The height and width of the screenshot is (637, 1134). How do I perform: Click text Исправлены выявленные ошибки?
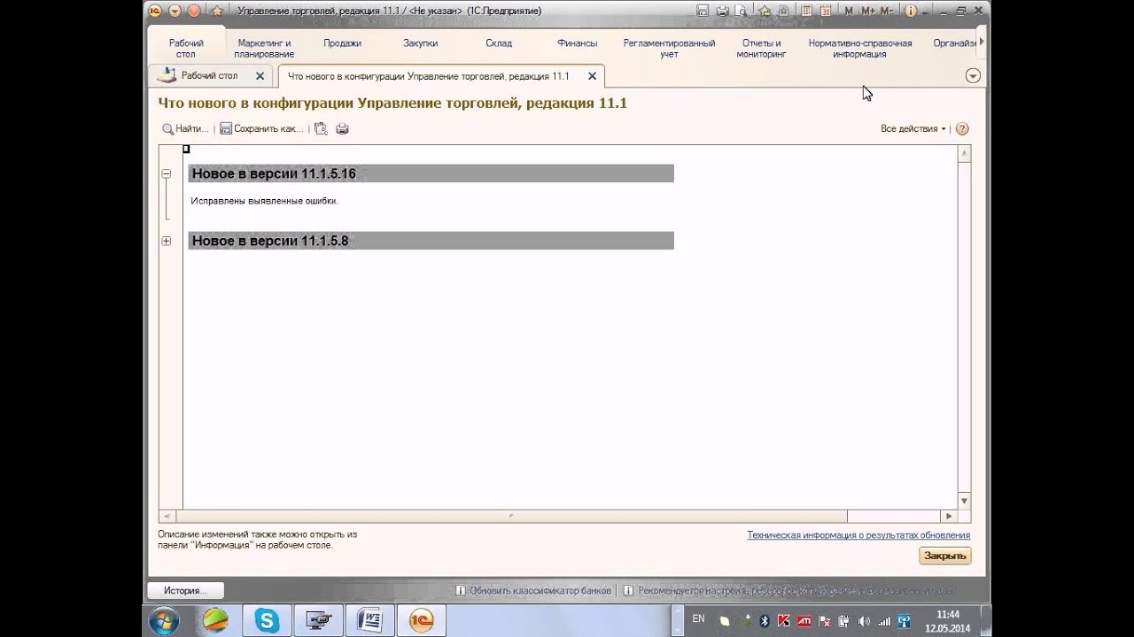[x=264, y=201]
